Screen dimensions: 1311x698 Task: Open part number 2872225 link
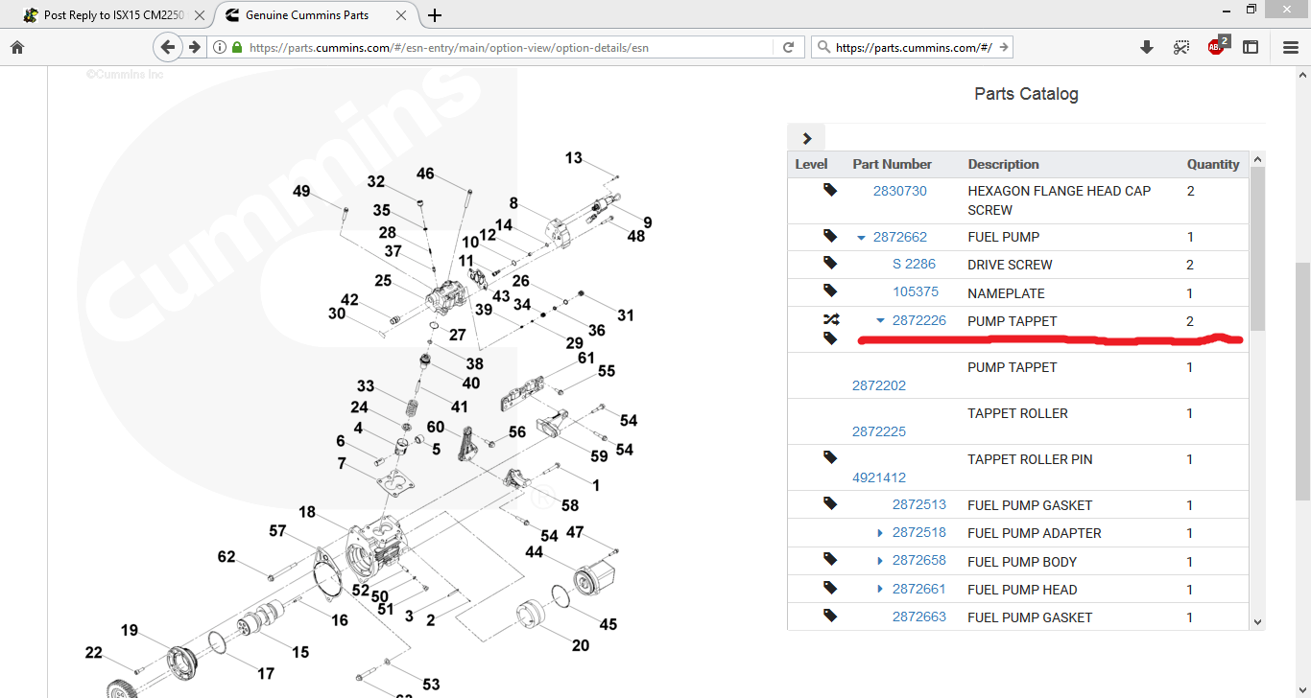pyautogui.click(x=879, y=431)
